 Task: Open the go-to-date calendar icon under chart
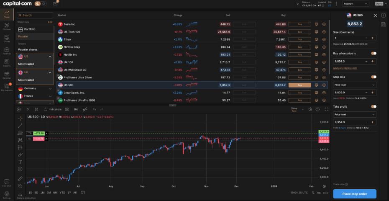pyautogui.click(x=83, y=193)
